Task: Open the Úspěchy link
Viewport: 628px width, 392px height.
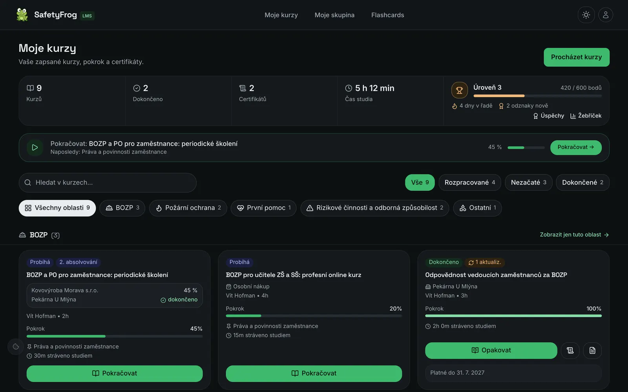Action: 548,116
